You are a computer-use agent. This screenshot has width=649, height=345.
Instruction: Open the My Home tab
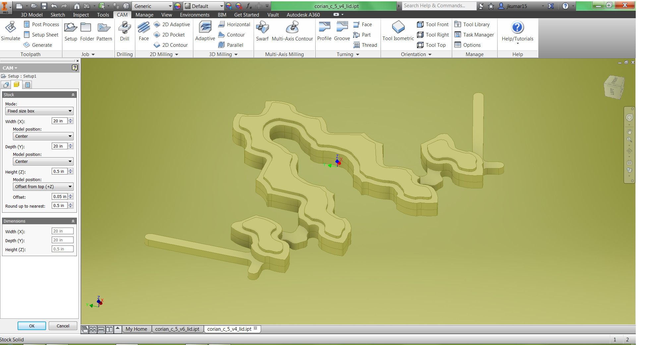tap(136, 329)
